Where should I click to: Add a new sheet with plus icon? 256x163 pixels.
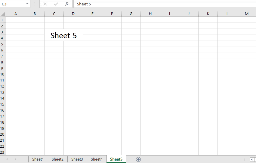(138, 159)
